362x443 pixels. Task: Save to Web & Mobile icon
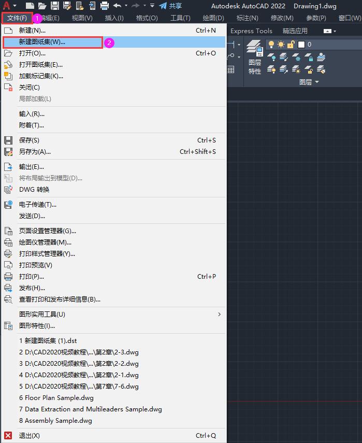coord(92,5)
